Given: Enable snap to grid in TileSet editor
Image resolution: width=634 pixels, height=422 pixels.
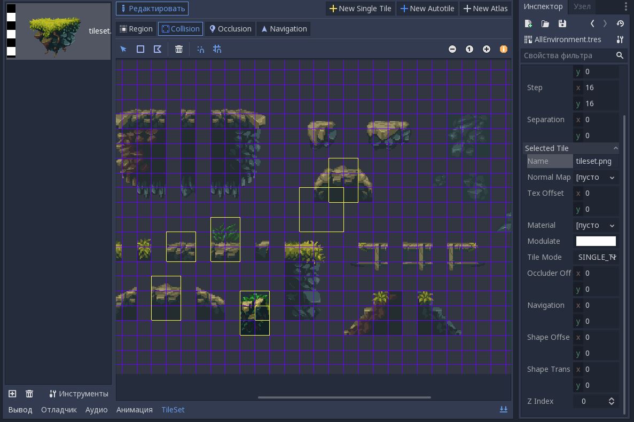Looking at the screenshot, I should (217, 49).
